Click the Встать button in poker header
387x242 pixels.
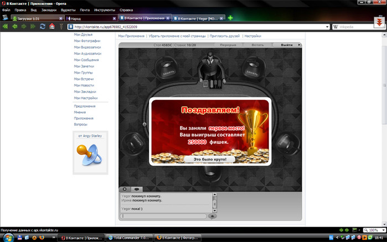tap(257, 45)
